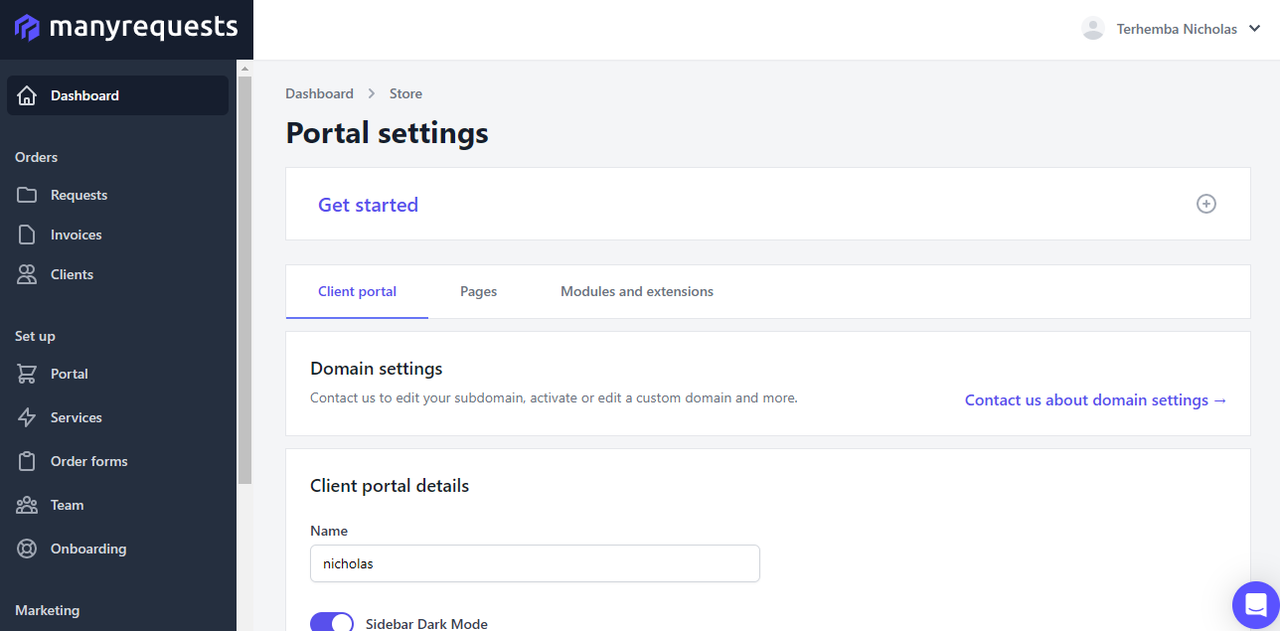Open the Intercom chat bubble
The width and height of the screenshot is (1280, 631).
(1254, 605)
